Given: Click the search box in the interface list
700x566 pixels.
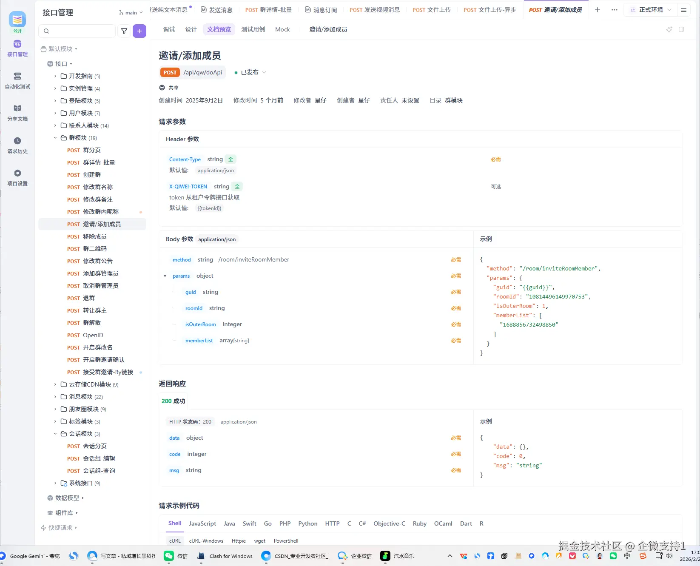Looking at the screenshot, I should click(77, 31).
